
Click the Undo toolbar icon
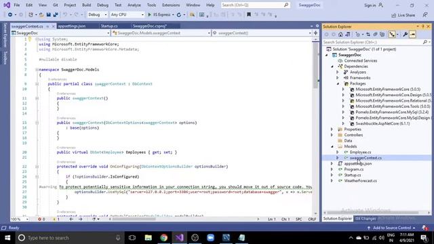65,15
